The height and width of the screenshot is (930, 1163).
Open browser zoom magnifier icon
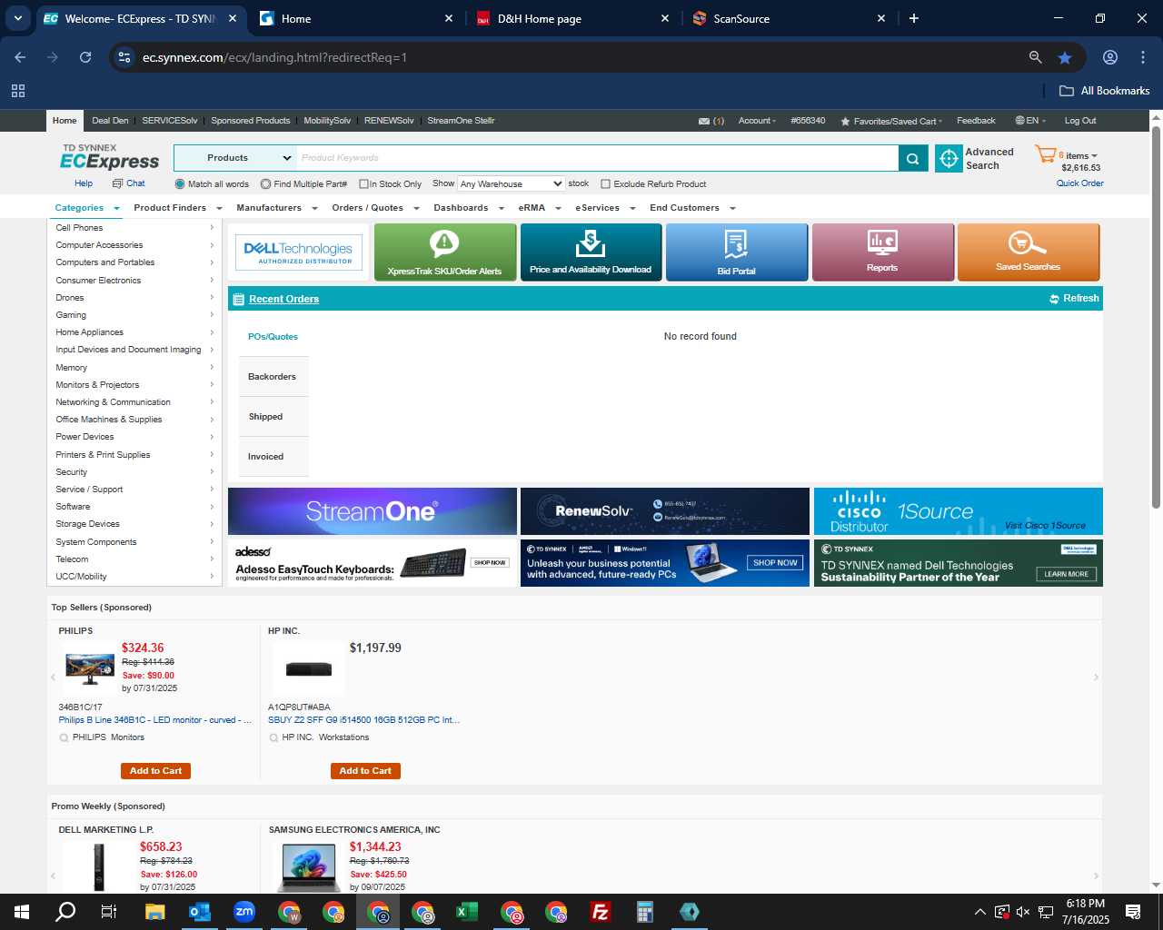pos(1035,57)
